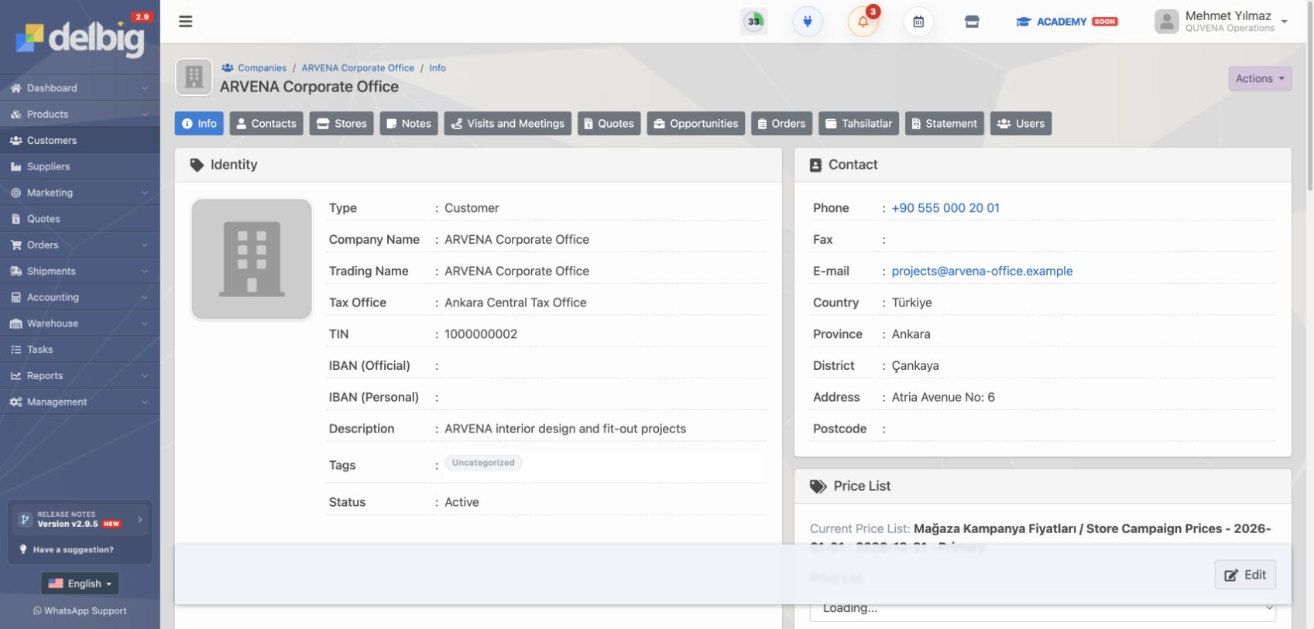This screenshot has width=1314, height=629.
Task: Open Suppliers in the sidebar
Action: tap(80, 167)
